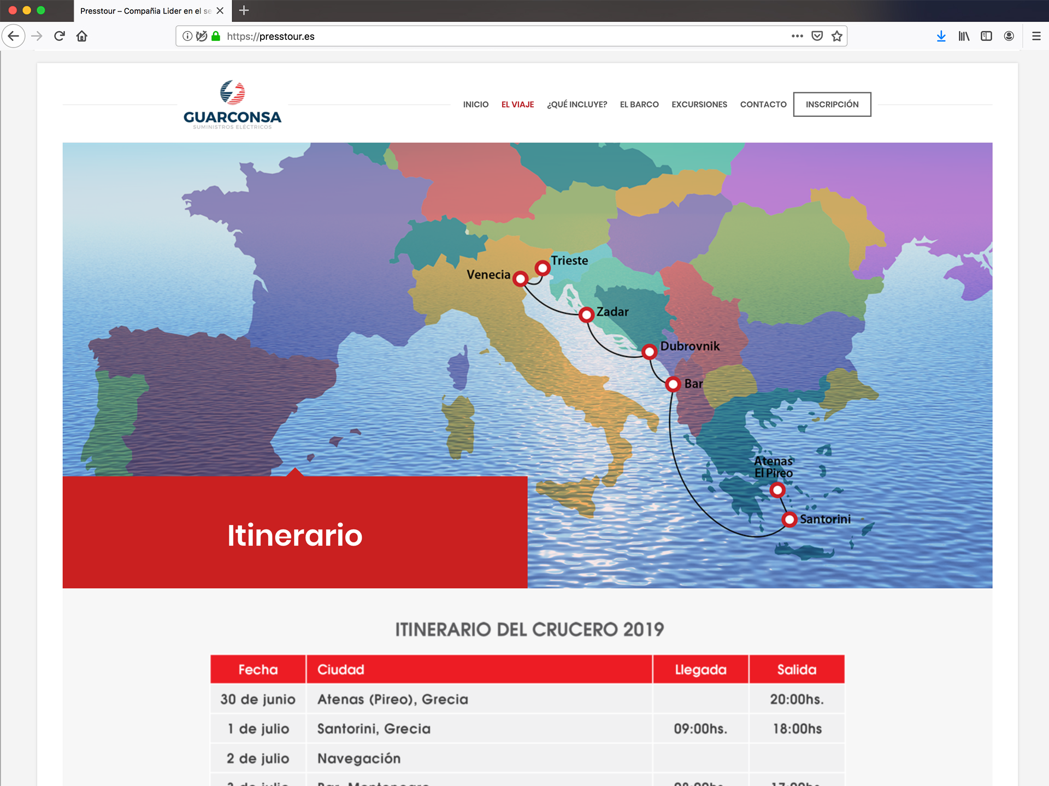Bookmark this page with the star

point(836,37)
